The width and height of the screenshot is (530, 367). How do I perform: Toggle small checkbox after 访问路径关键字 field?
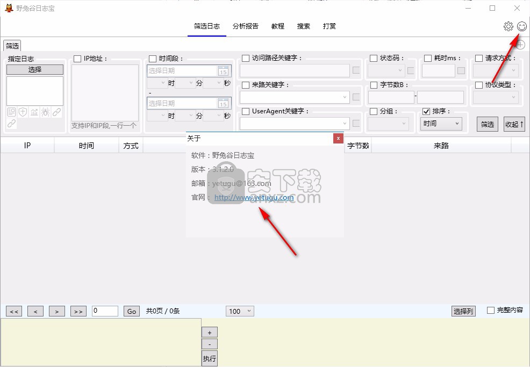(356, 70)
